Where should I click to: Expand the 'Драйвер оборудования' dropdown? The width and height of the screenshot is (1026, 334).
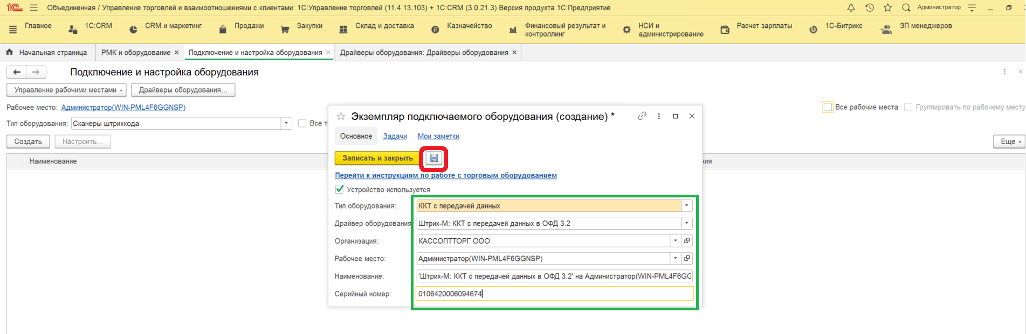pyautogui.click(x=686, y=223)
